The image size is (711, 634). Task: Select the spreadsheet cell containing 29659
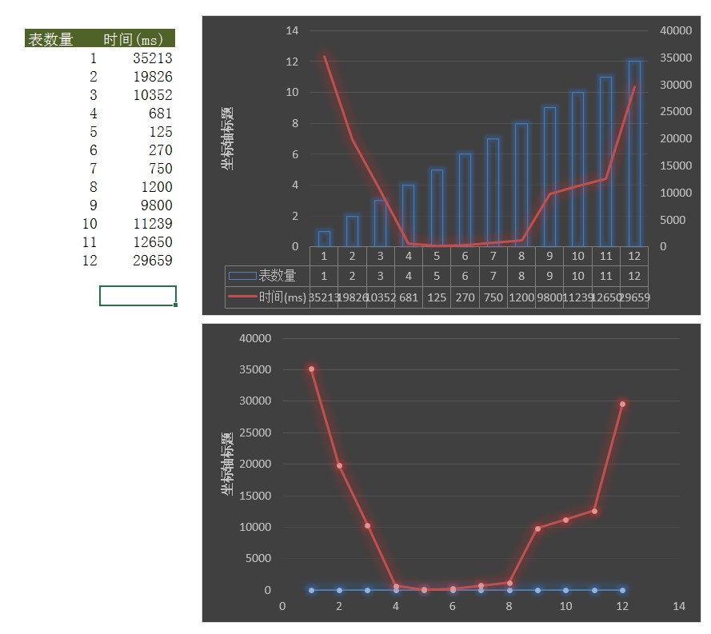[x=152, y=261]
